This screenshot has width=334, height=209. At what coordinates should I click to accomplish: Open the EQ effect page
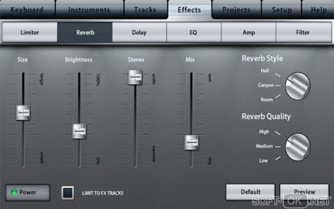[194, 32]
